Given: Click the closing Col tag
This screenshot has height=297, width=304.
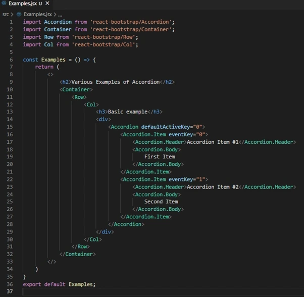Looking at the screenshot, I should 93,240.
